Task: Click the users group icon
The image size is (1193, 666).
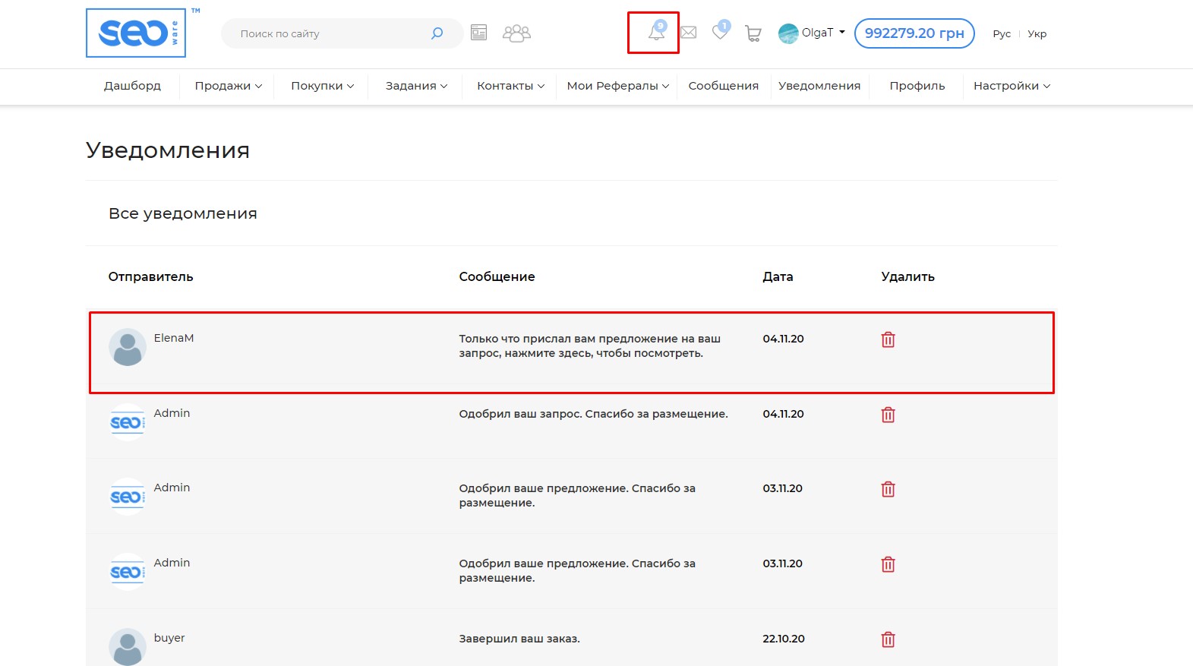Action: click(516, 33)
